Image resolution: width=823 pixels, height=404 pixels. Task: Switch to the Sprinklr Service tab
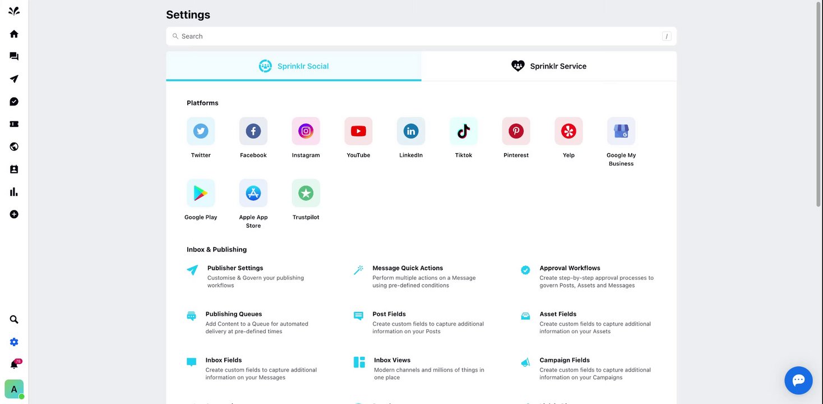pyautogui.click(x=549, y=66)
